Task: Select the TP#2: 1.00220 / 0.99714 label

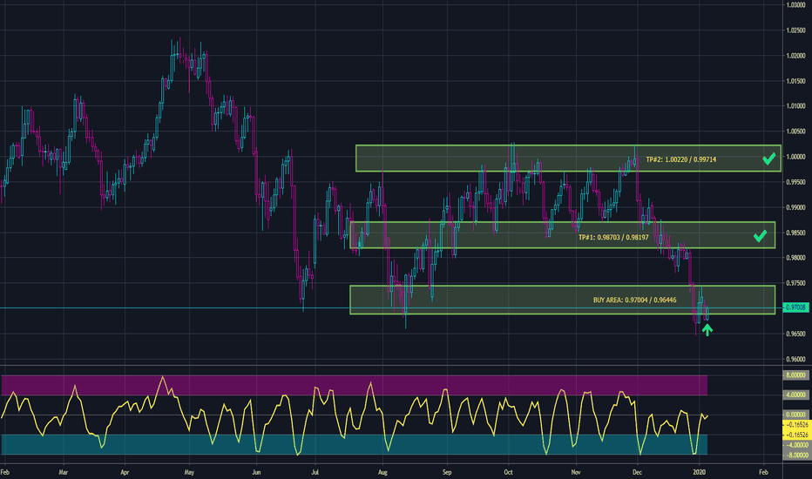Action: pos(681,159)
